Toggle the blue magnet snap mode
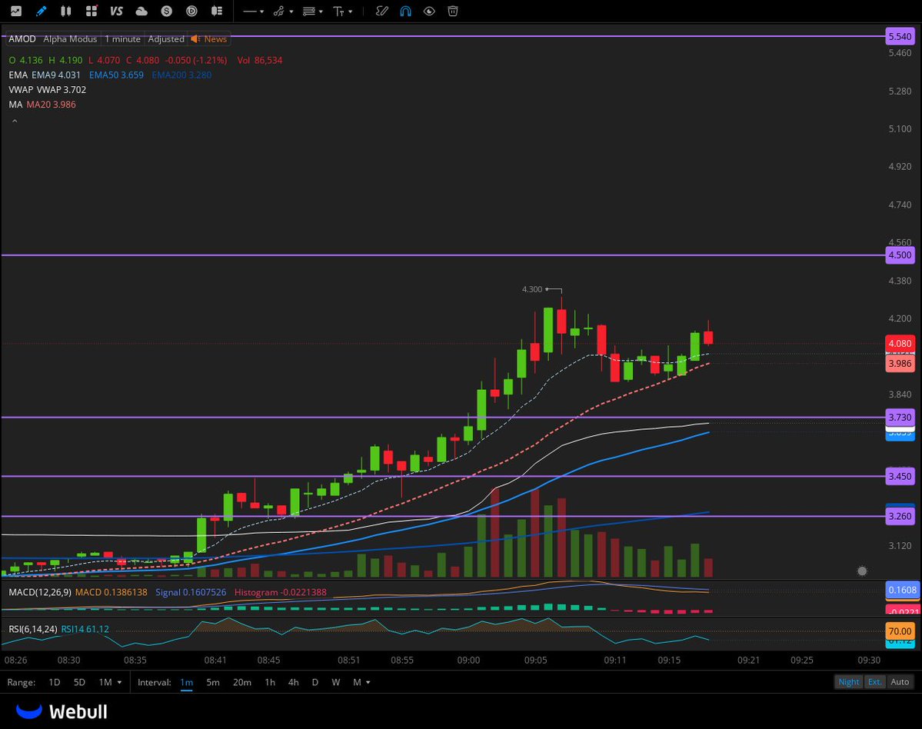This screenshot has height=729, width=922. click(x=406, y=12)
